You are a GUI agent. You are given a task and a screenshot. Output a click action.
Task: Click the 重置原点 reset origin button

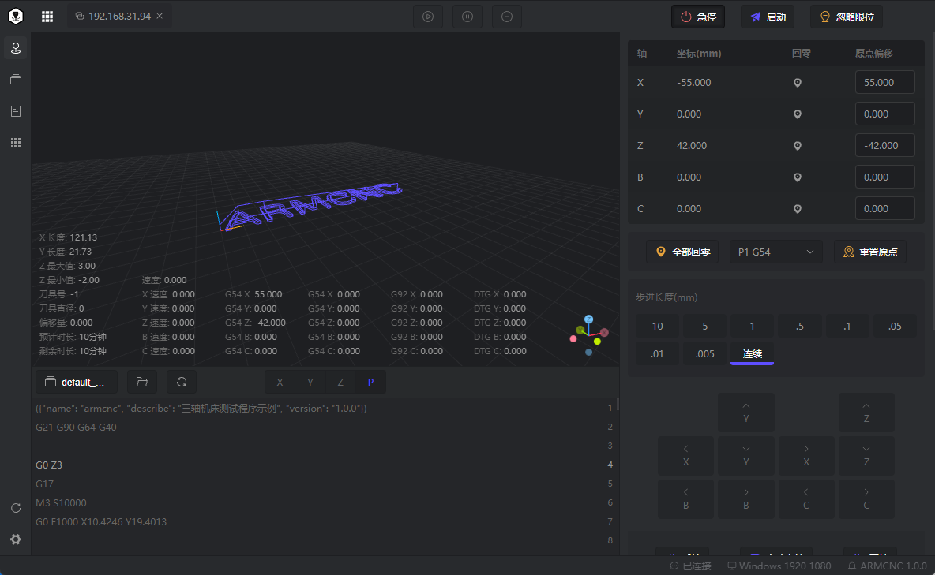870,252
